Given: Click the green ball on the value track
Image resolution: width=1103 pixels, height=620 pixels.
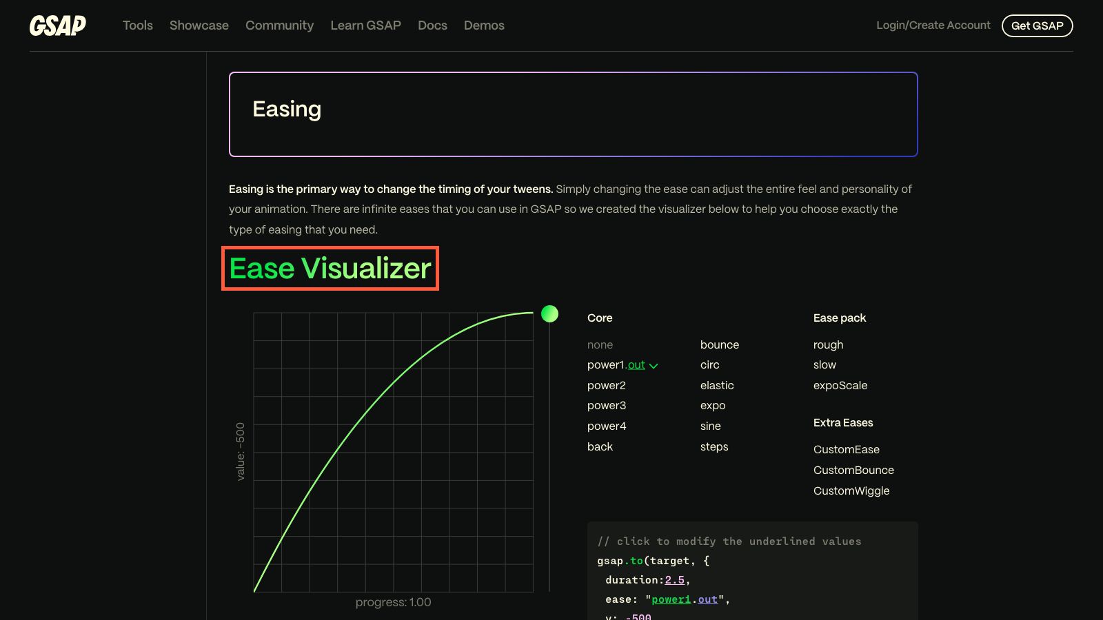Looking at the screenshot, I should click(549, 314).
